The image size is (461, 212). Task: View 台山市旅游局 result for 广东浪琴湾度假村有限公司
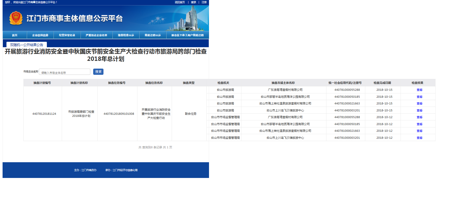pos(419,90)
